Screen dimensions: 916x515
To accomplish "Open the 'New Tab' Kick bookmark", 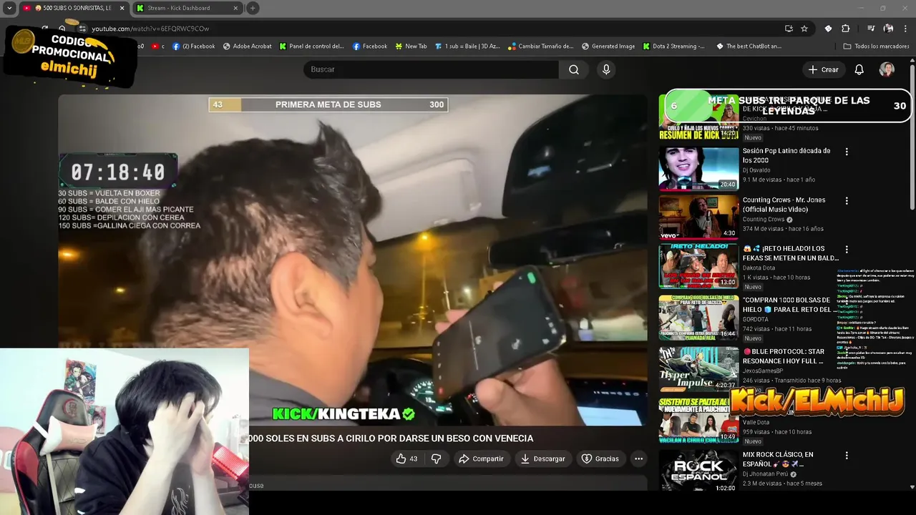I will click(x=411, y=46).
